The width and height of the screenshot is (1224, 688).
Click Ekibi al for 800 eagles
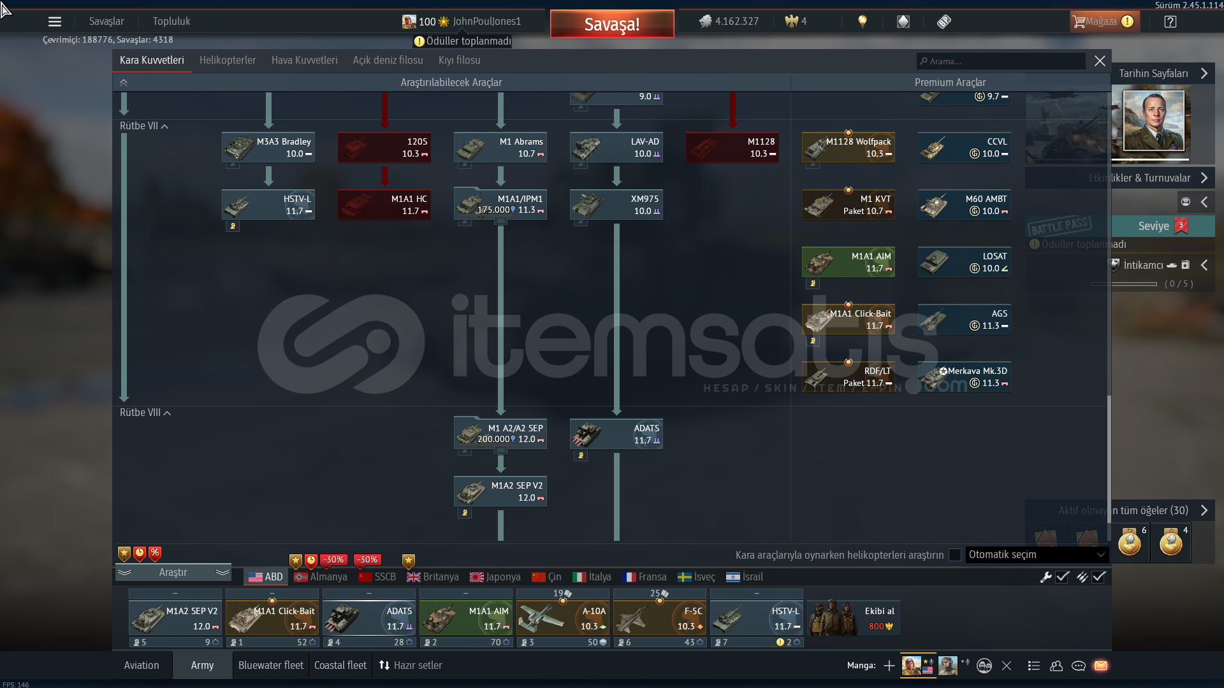tap(854, 618)
